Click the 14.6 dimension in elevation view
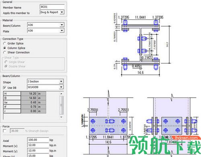 (108, 142)
